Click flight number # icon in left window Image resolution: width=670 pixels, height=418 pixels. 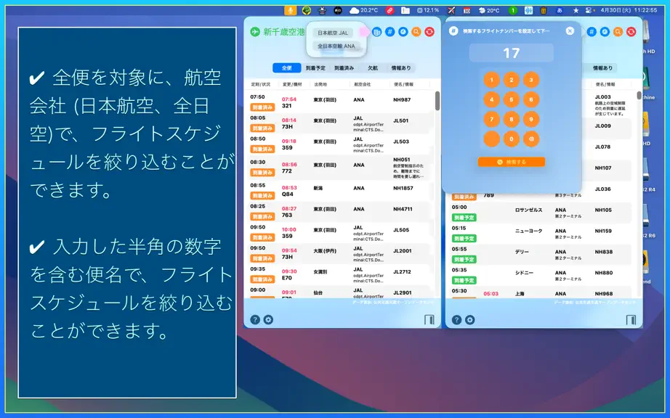(x=390, y=31)
